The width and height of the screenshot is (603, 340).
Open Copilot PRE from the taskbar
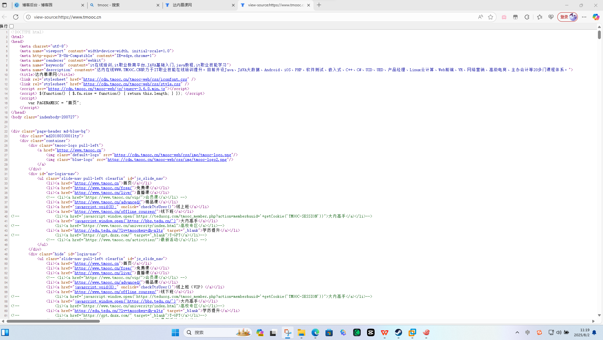click(260, 332)
